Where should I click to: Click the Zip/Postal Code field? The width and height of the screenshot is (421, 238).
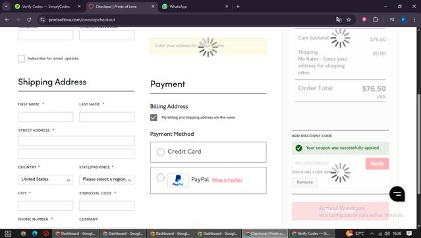click(107, 206)
